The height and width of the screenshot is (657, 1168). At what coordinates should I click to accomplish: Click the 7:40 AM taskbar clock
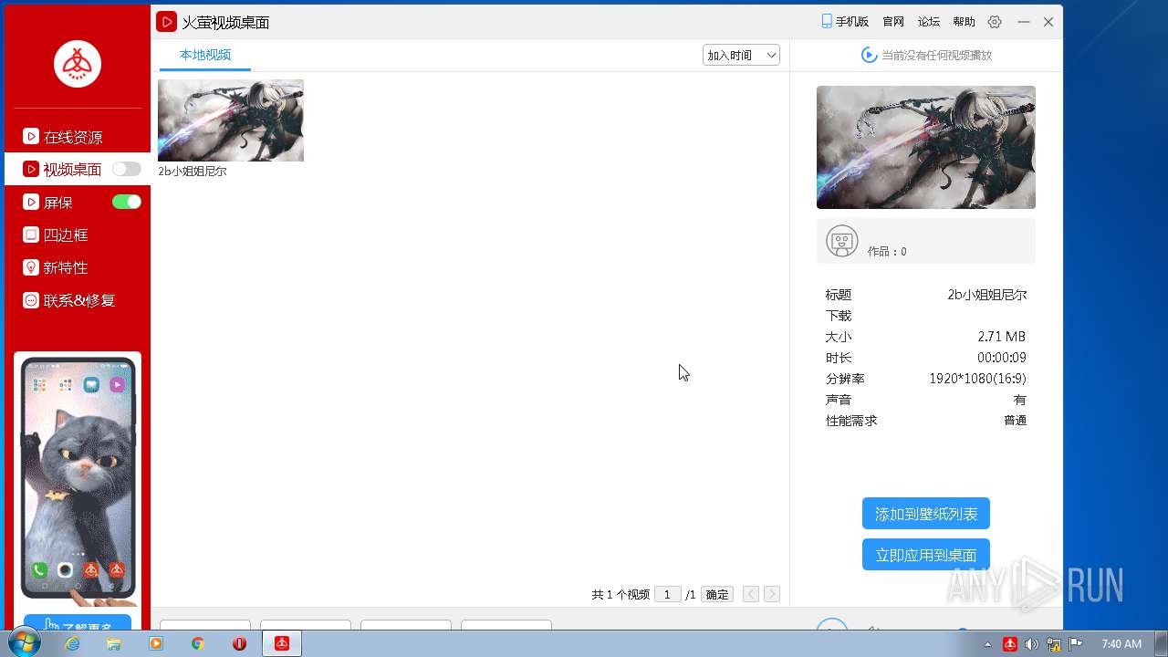(x=1121, y=644)
